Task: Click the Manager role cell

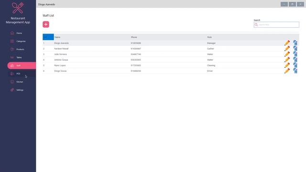Action: pos(211,43)
